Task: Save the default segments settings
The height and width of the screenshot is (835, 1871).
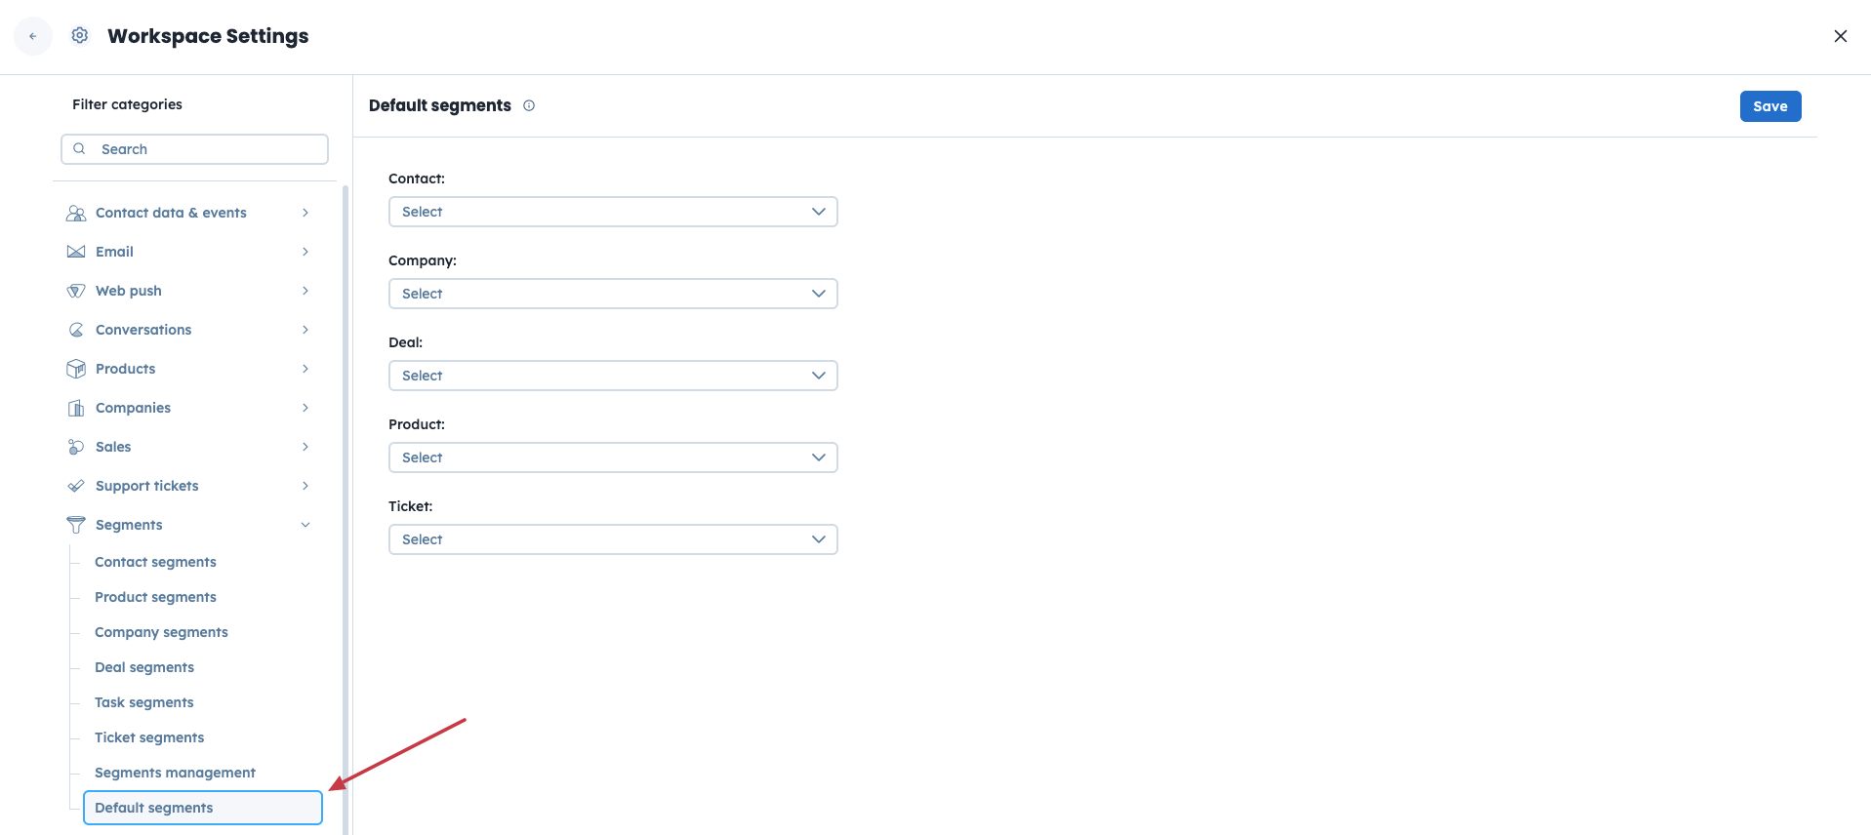Action: [1769, 106]
